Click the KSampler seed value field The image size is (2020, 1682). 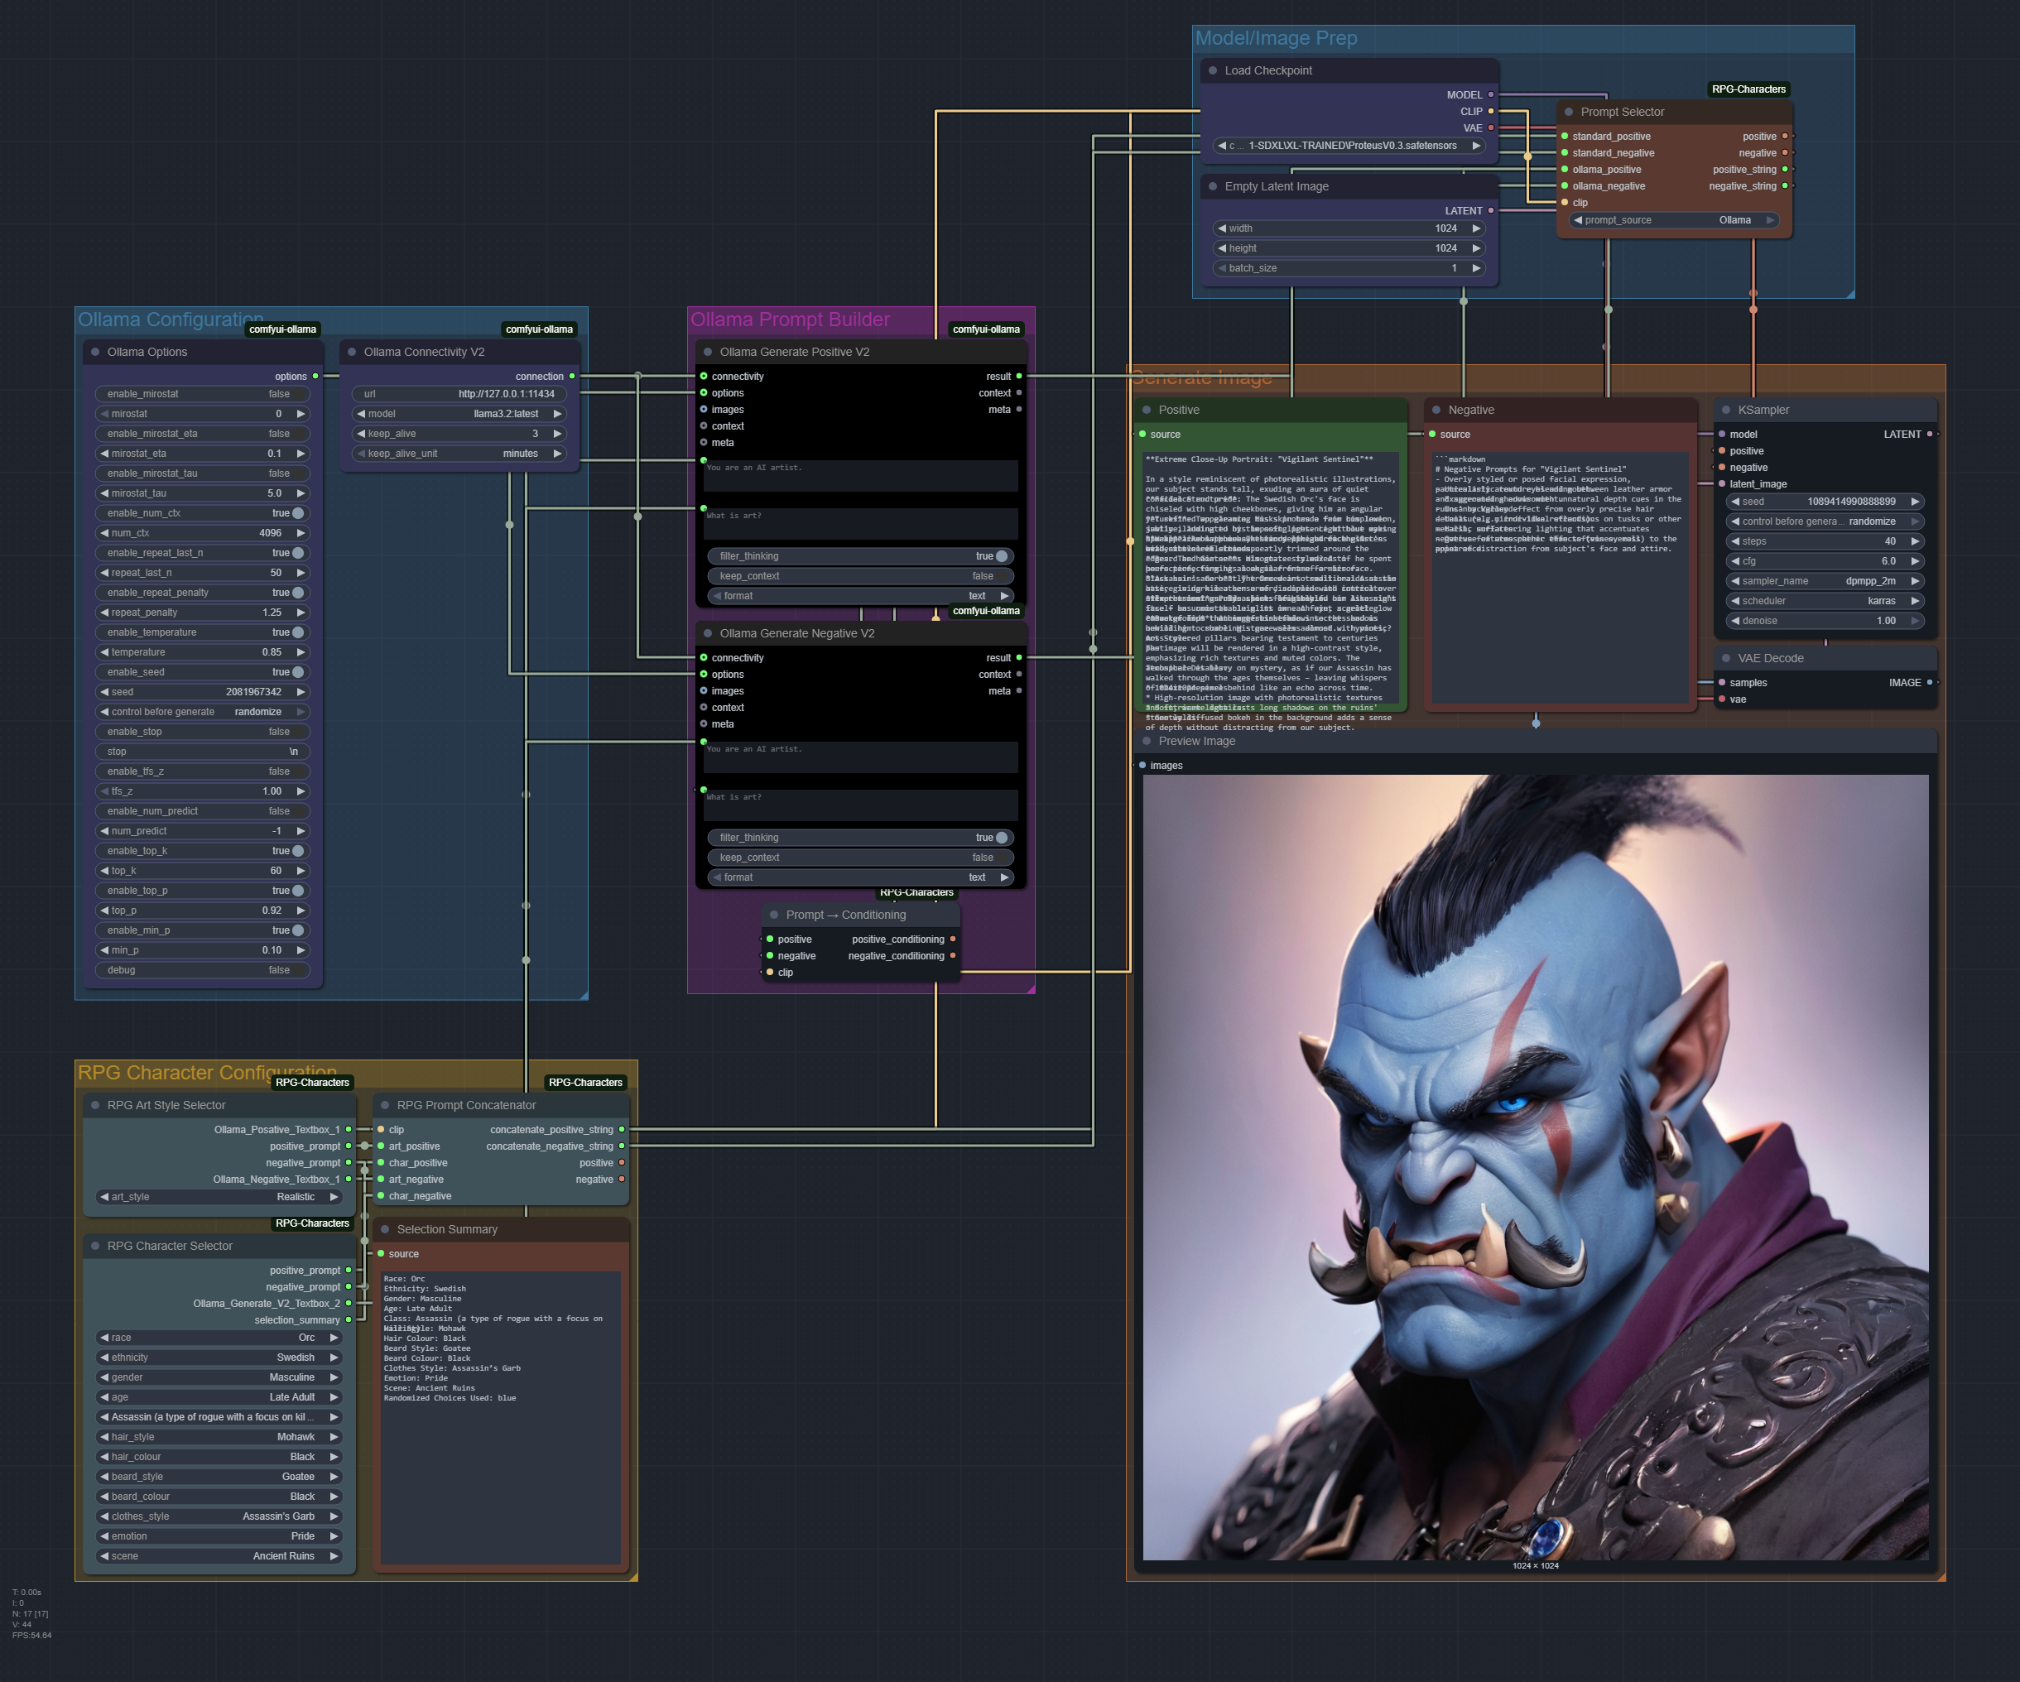pos(1825,502)
